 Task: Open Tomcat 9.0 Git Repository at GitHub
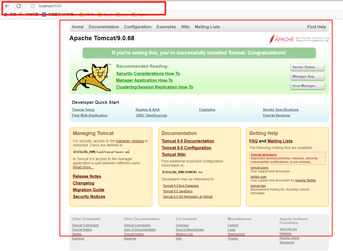point(188,197)
